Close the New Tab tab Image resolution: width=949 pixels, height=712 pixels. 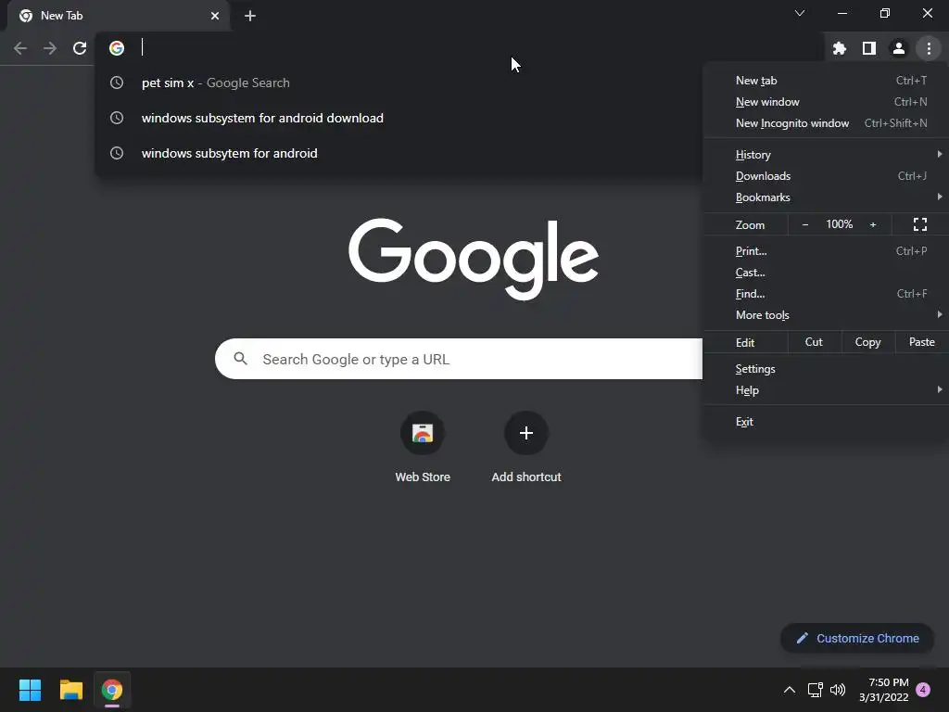(215, 16)
